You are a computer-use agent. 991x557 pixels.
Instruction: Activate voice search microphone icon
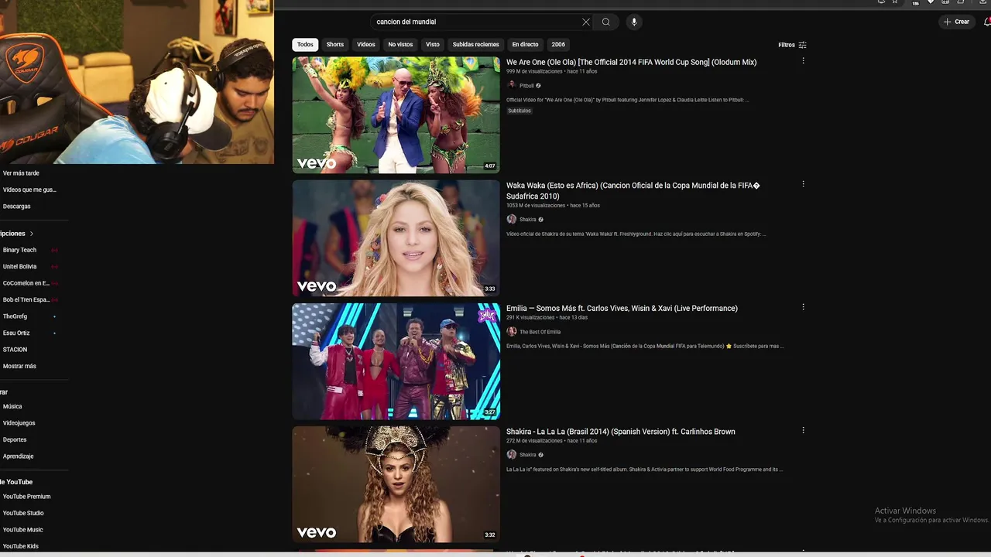(634, 22)
